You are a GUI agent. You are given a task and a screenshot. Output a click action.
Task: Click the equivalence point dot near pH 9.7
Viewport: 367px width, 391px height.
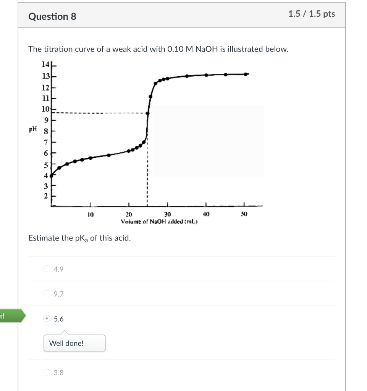147,113
